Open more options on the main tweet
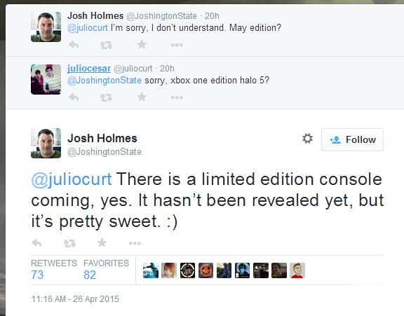The image size is (404, 316). [x=135, y=243]
